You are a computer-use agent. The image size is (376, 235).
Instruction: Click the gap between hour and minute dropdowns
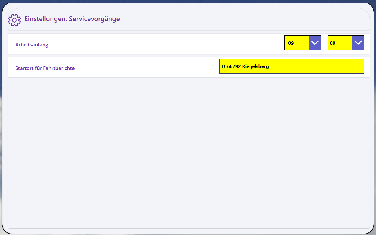324,43
